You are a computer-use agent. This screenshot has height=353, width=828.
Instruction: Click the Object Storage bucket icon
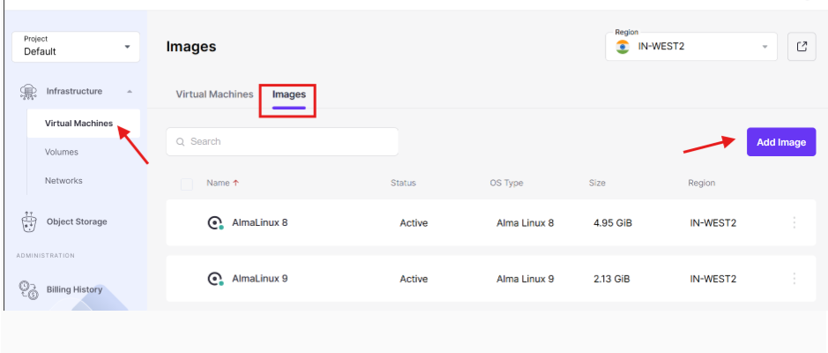click(x=28, y=222)
